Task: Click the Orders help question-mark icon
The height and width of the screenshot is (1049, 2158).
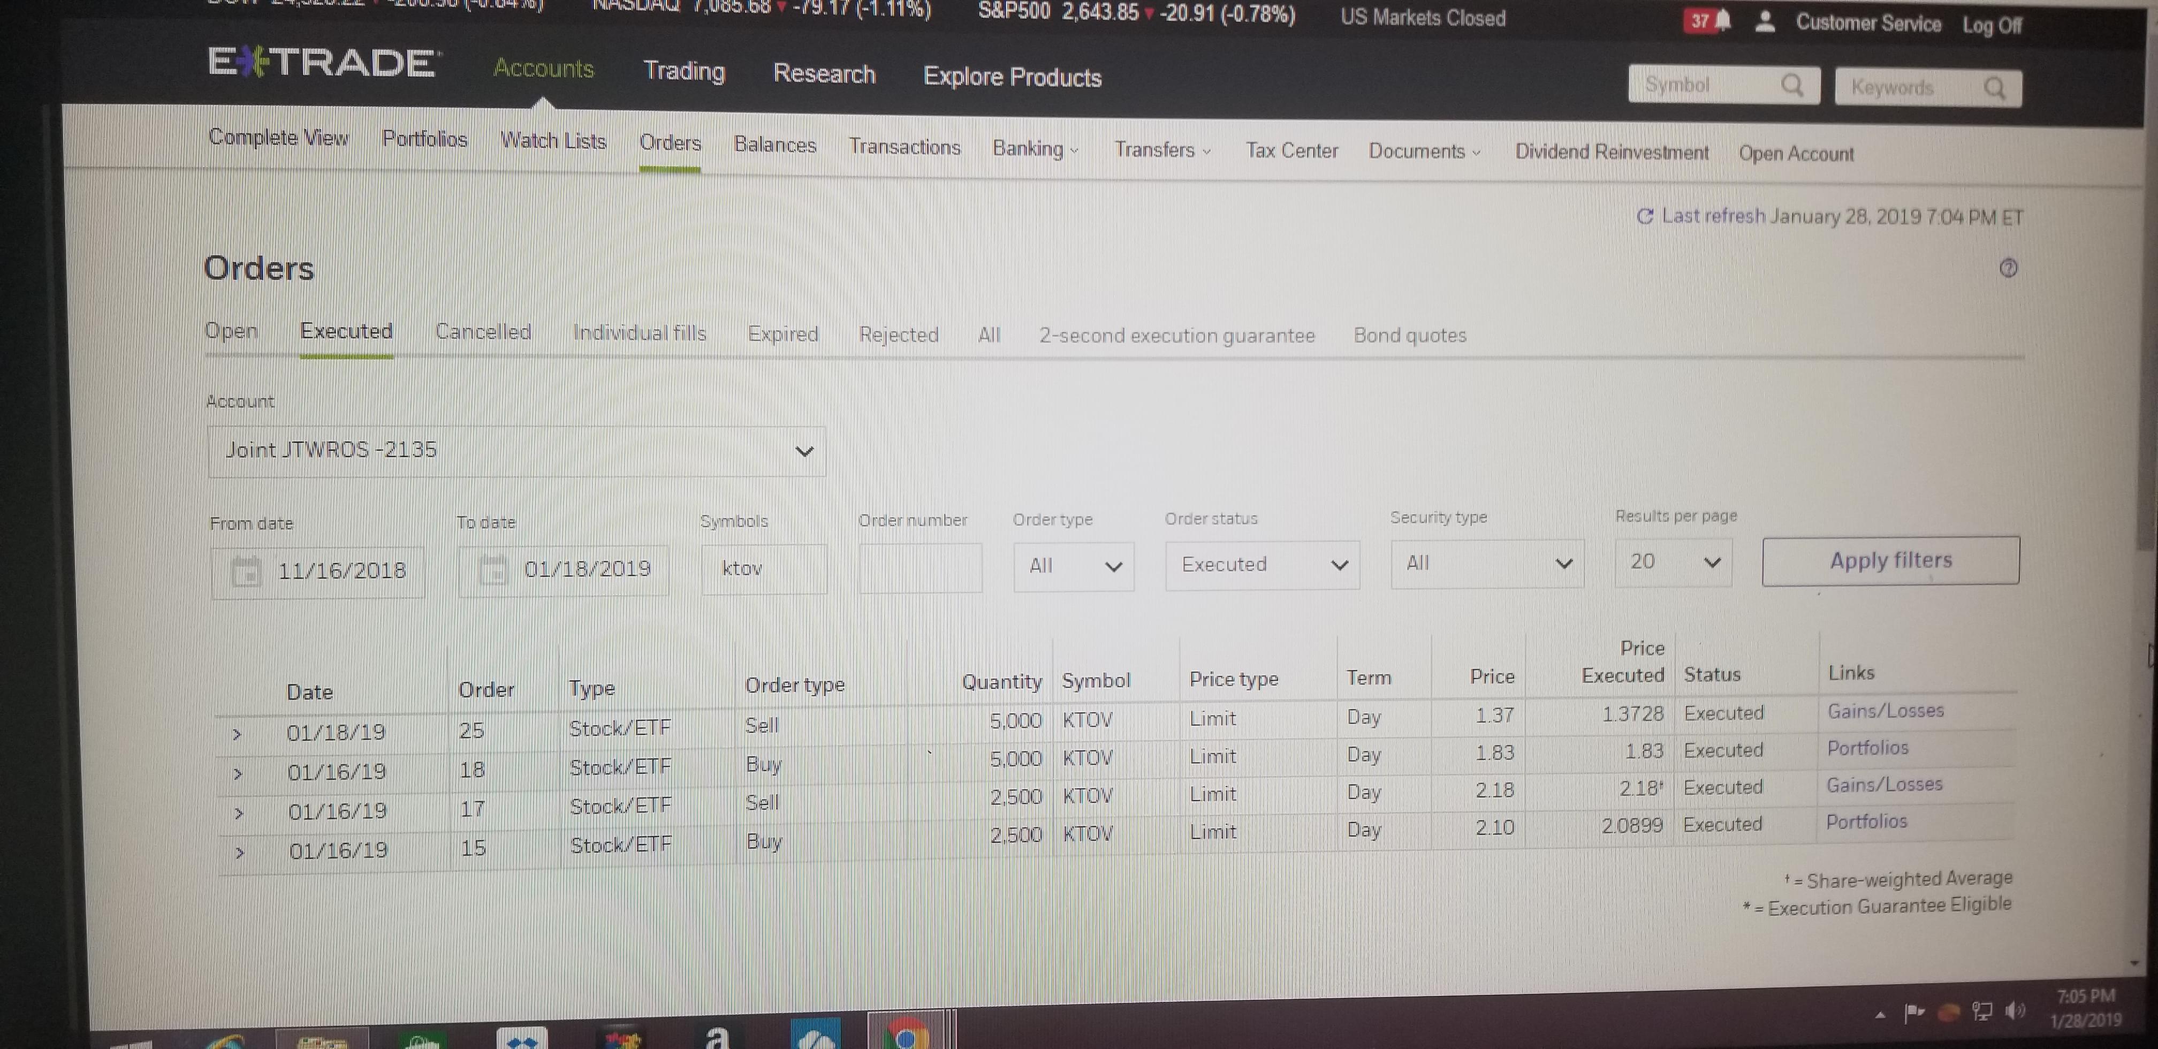Action: point(2008,268)
